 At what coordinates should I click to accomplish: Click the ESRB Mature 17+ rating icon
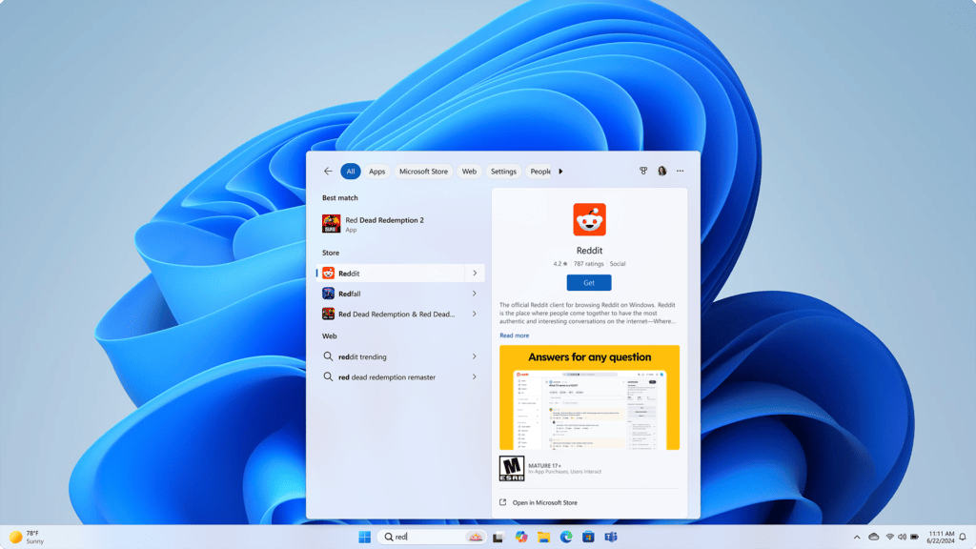(x=511, y=467)
